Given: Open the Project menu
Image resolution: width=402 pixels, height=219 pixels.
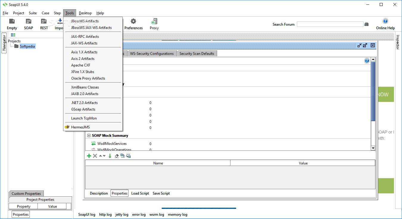Looking at the screenshot, I should (18, 13).
